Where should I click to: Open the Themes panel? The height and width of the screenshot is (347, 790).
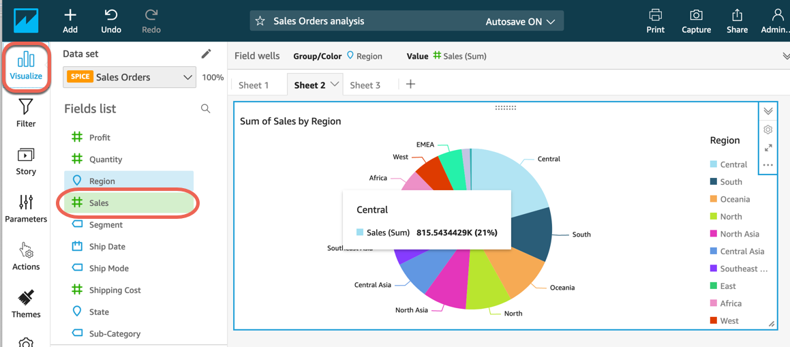pos(26,304)
